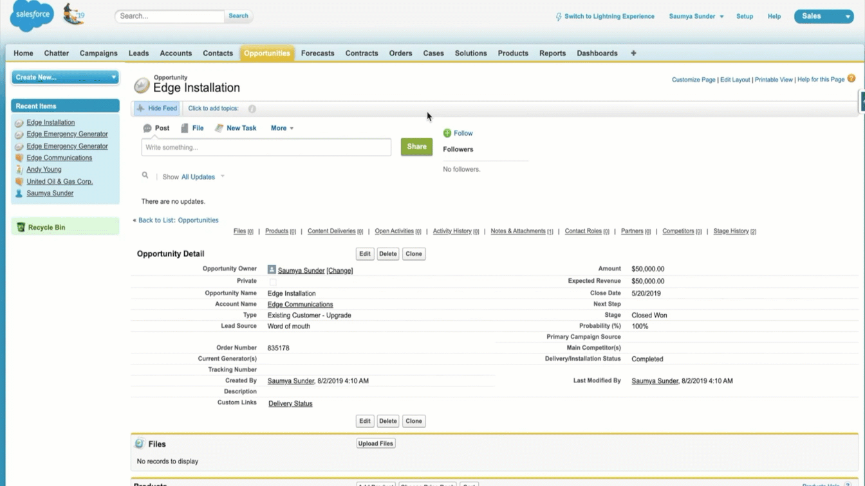Click the Delivery/Installation Status value Completed

(x=647, y=359)
